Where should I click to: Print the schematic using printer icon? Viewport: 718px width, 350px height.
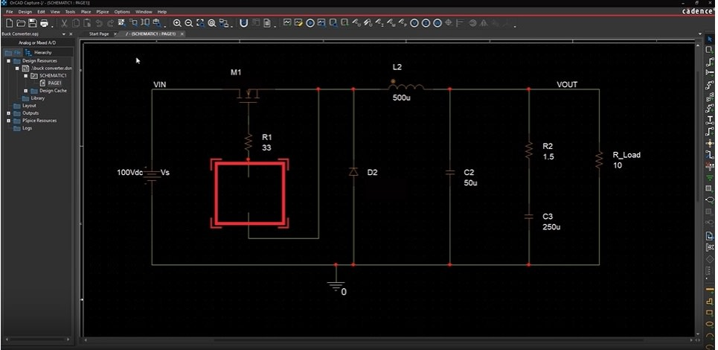pos(45,23)
